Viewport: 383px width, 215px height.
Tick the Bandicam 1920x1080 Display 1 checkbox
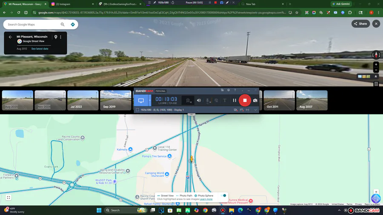[137, 110]
